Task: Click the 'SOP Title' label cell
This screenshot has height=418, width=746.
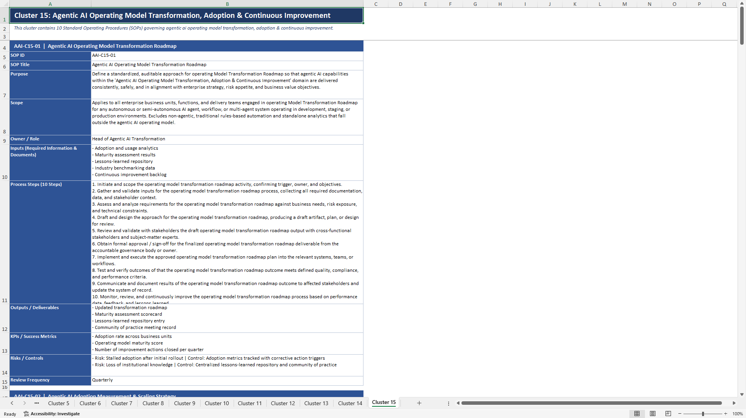Action: pos(50,65)
